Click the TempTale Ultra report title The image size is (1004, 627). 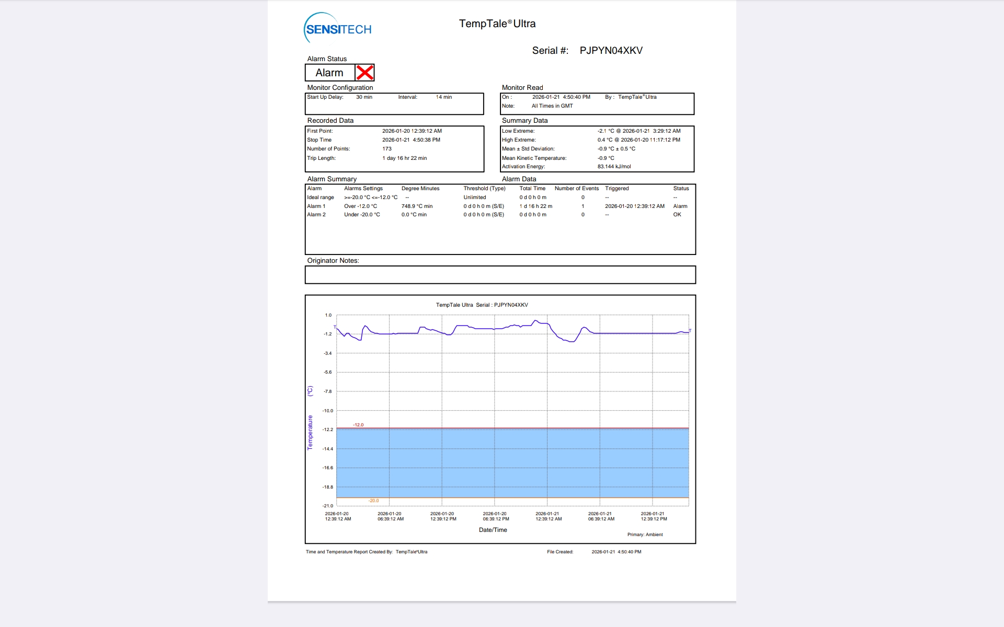click(497, 24)
